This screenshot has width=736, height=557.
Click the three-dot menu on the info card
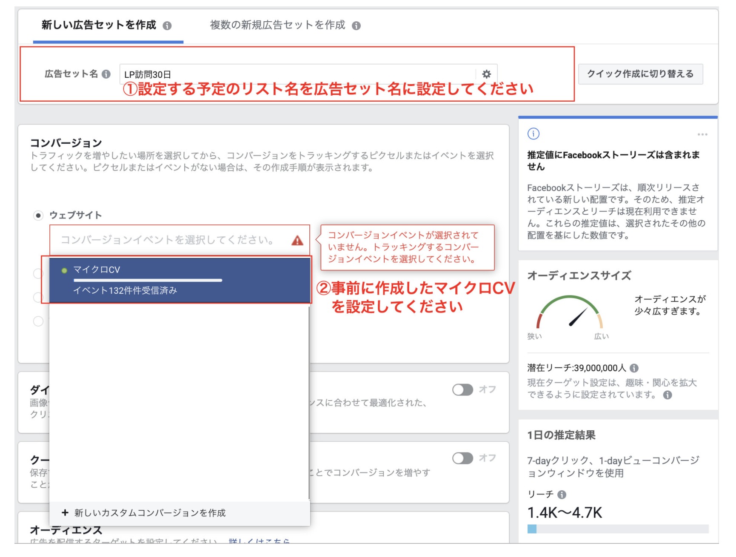point(702,134)
